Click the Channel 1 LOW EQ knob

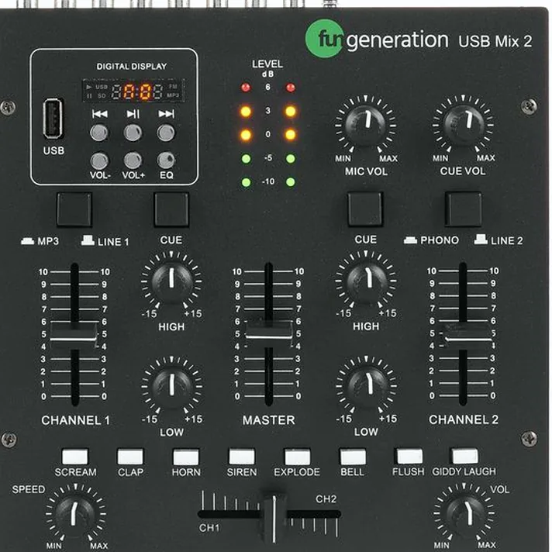click(172, 388)
